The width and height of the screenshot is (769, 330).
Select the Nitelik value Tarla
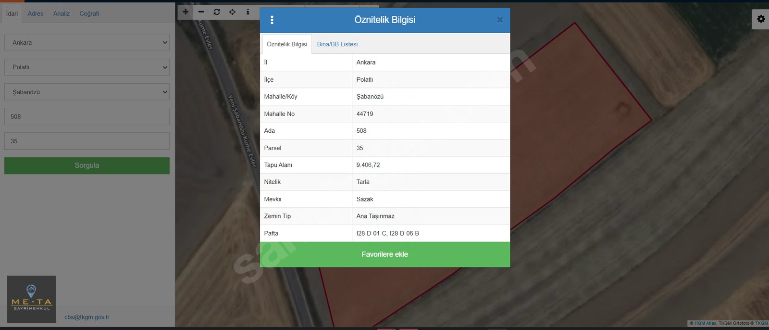point(363,182)
